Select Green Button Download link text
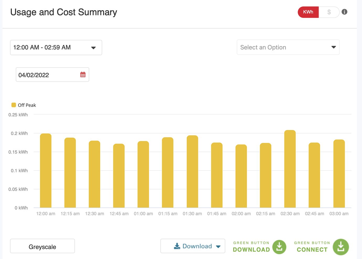 [251, 247]
